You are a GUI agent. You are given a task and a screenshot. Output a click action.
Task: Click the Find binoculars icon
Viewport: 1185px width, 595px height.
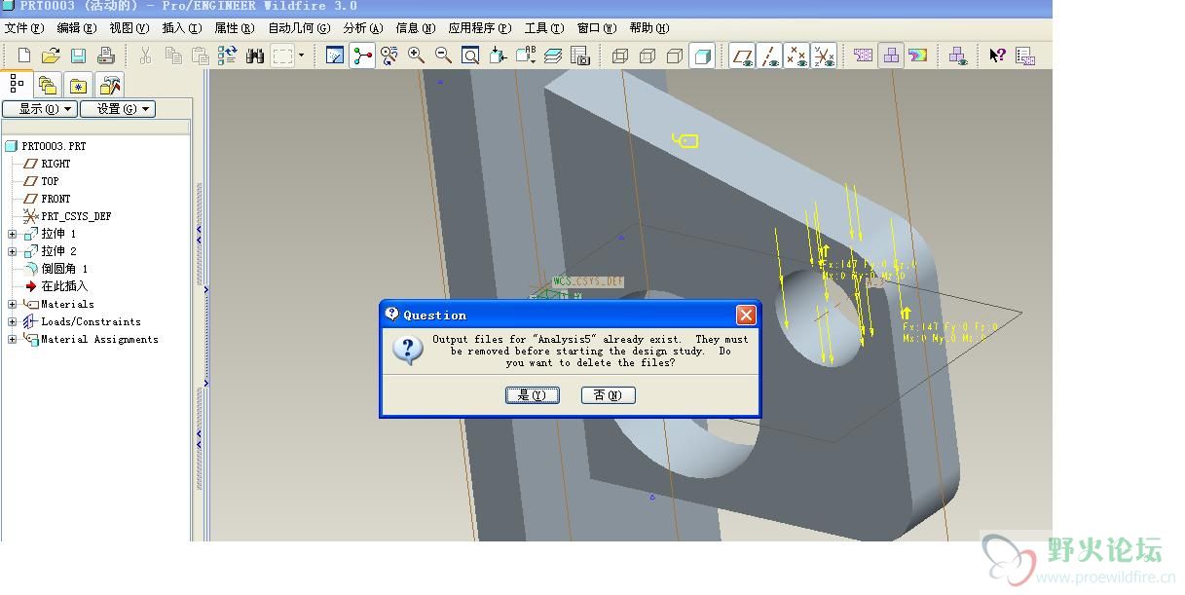pyautogui.click(x=255, y=56)
